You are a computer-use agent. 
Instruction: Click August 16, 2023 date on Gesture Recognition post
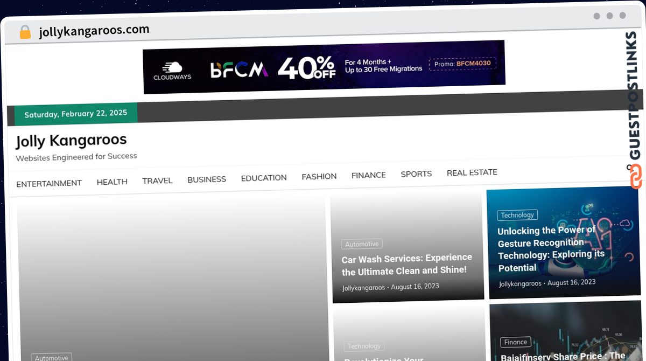pyautogui.click(x=572, y=282)
